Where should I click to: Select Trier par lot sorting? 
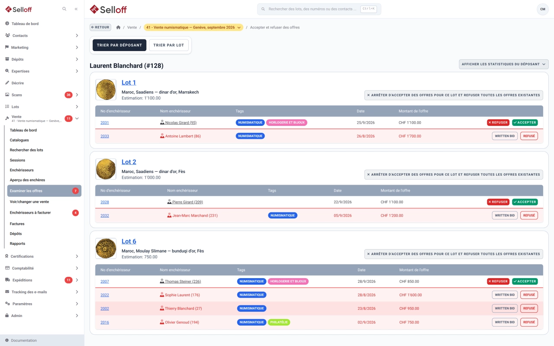[x=169, y=45]
